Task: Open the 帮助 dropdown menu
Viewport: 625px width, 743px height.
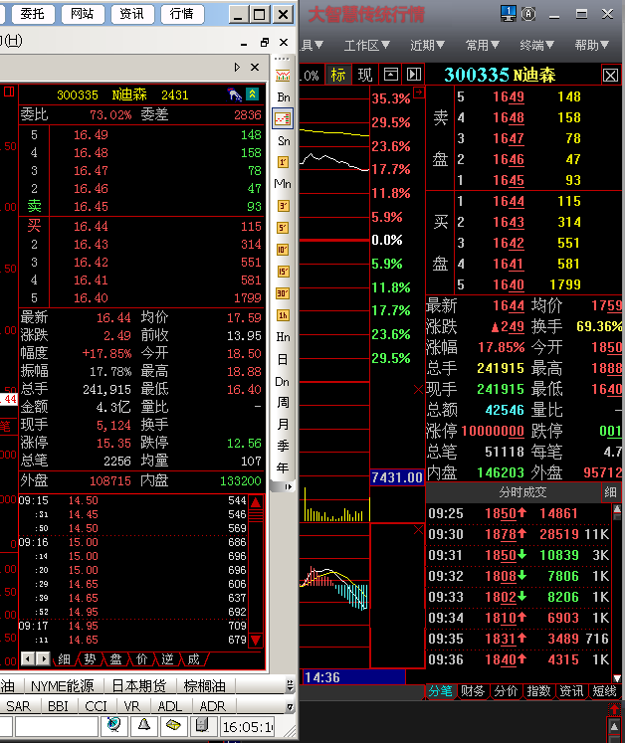Action: 591,46
